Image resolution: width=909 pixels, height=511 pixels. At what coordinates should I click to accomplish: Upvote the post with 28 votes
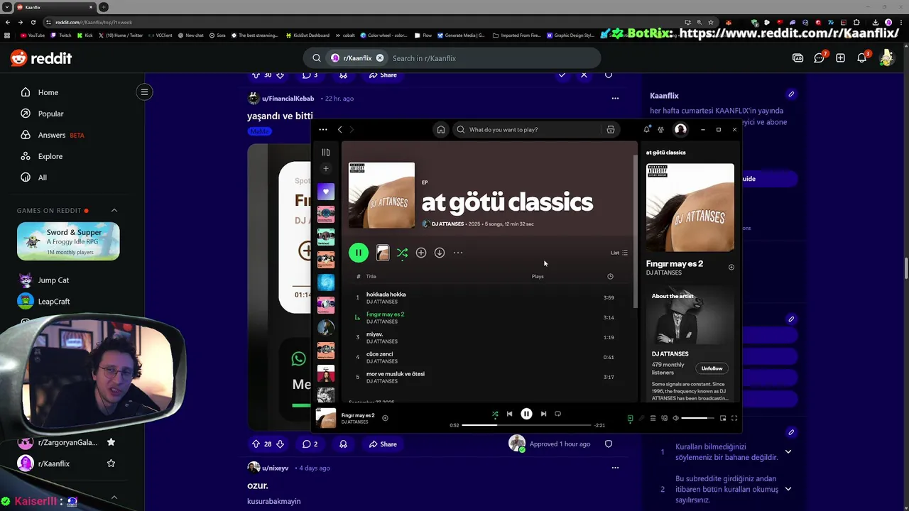pyautogui.click(x=256, y=444)
